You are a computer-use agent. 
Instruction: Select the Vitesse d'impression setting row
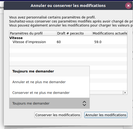68,42
